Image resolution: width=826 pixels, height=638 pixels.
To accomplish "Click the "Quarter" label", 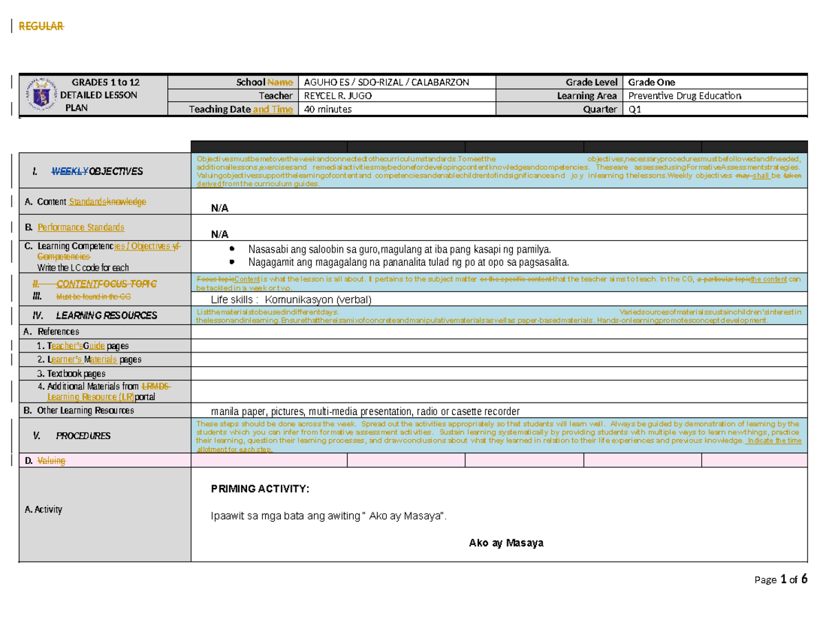I will [x=600, y=109].
